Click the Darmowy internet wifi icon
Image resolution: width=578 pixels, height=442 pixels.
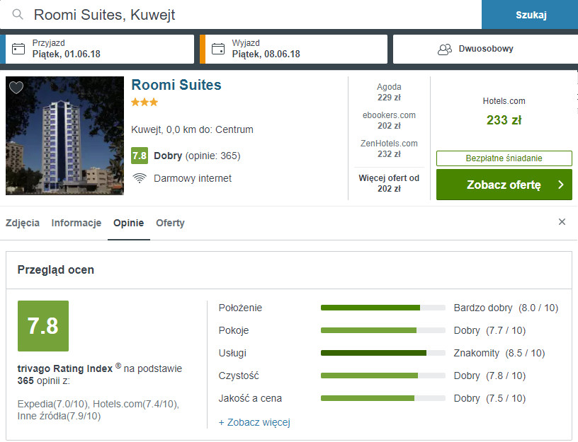point(140,178)
